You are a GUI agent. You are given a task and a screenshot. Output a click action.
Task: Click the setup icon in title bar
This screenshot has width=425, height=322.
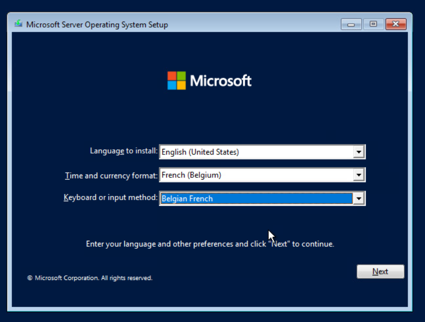pos(18,24)
